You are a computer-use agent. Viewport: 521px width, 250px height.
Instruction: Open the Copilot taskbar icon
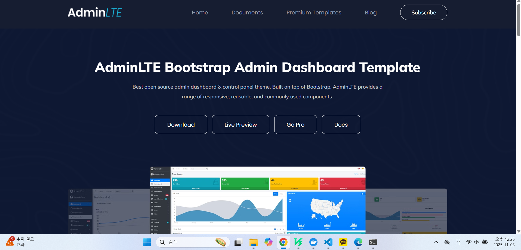tap(268, 242)
